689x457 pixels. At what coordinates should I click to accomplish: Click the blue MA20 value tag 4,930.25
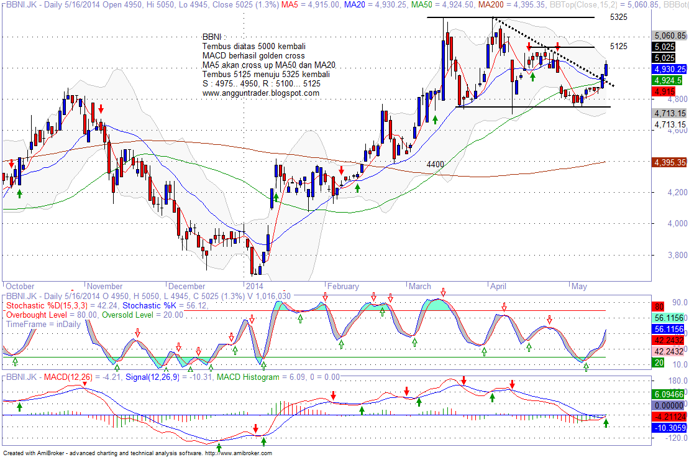pos(670,69)
